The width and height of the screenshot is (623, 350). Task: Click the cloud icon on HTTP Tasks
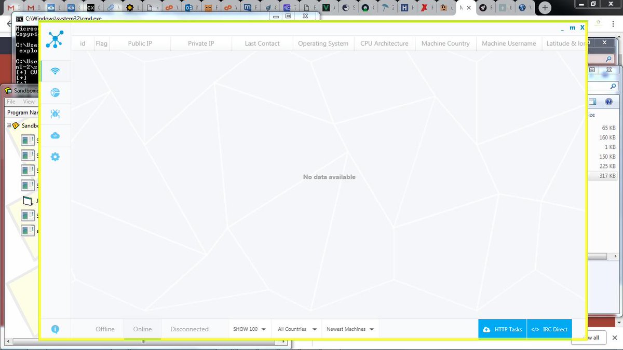486,329
